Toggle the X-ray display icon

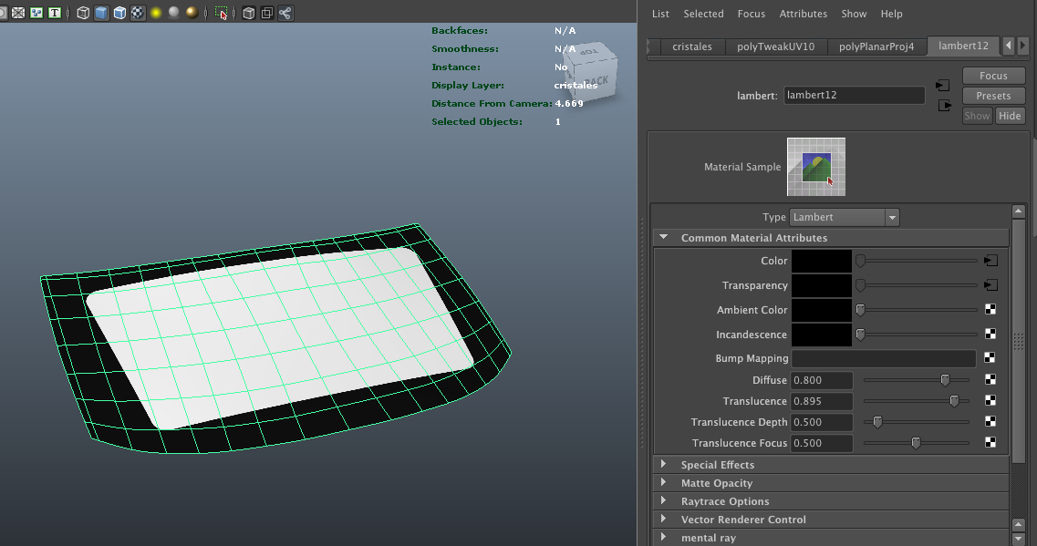tap(248, 13)
